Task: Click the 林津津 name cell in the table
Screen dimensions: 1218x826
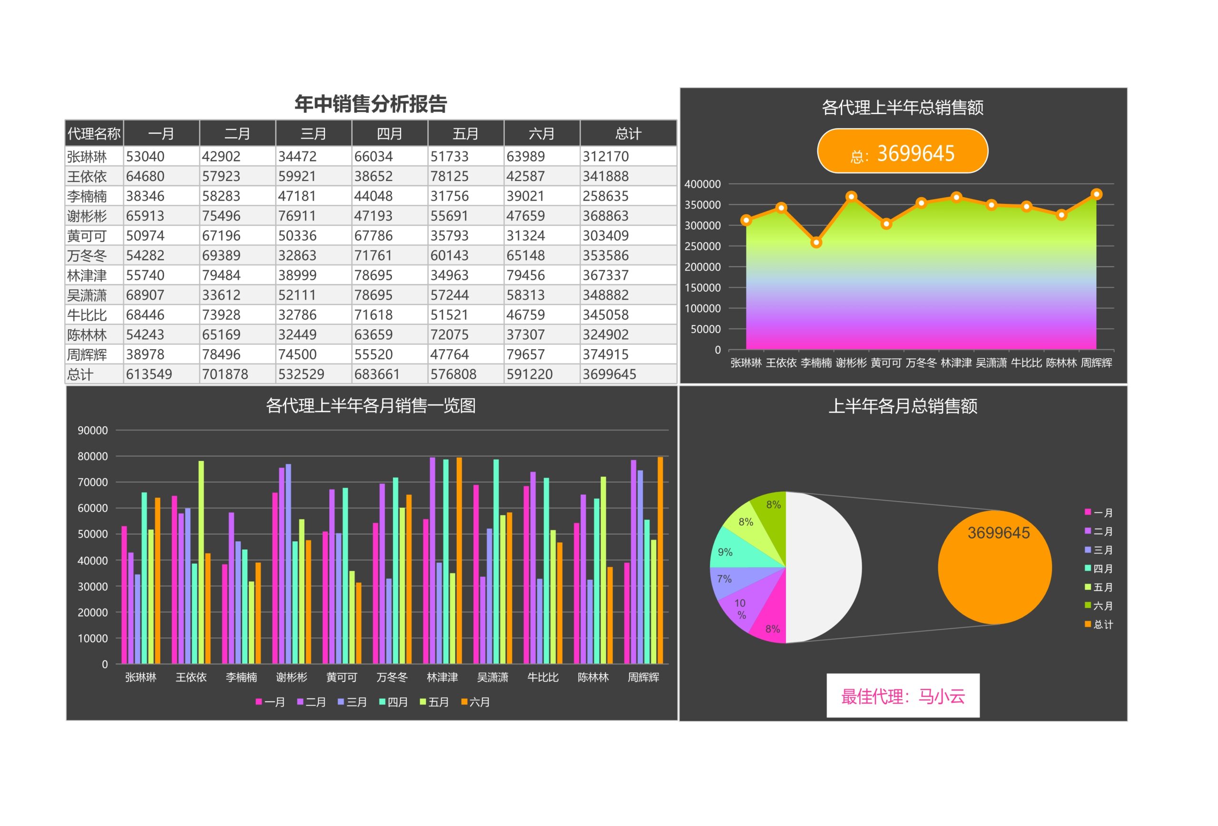Action: coord(94,275)
